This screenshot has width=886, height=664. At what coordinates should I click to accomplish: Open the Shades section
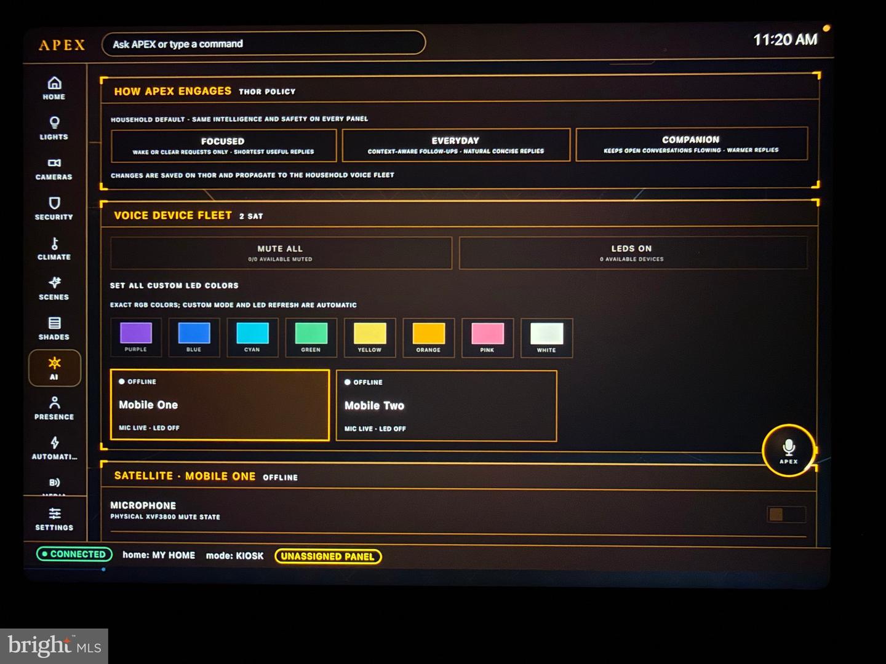click(54, 328)
